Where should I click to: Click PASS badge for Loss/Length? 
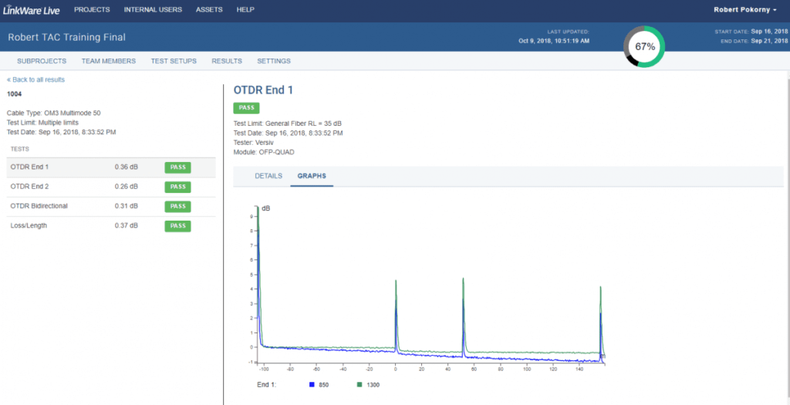pos(177,226)
